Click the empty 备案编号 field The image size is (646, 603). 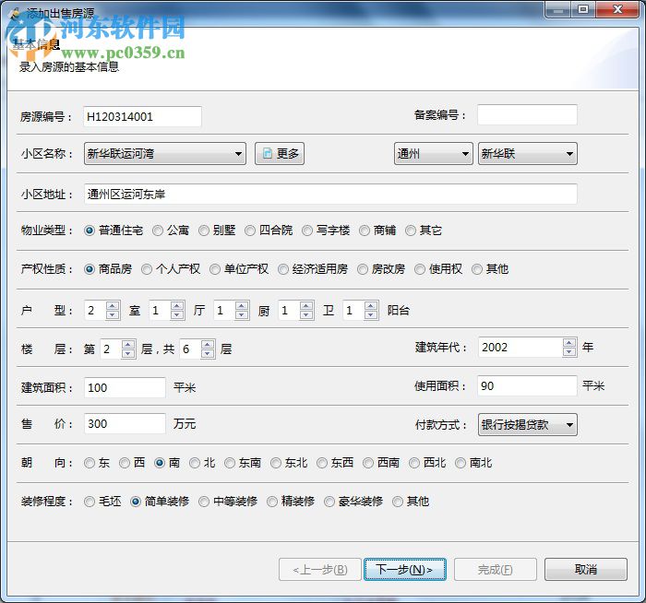click(527, 115)
